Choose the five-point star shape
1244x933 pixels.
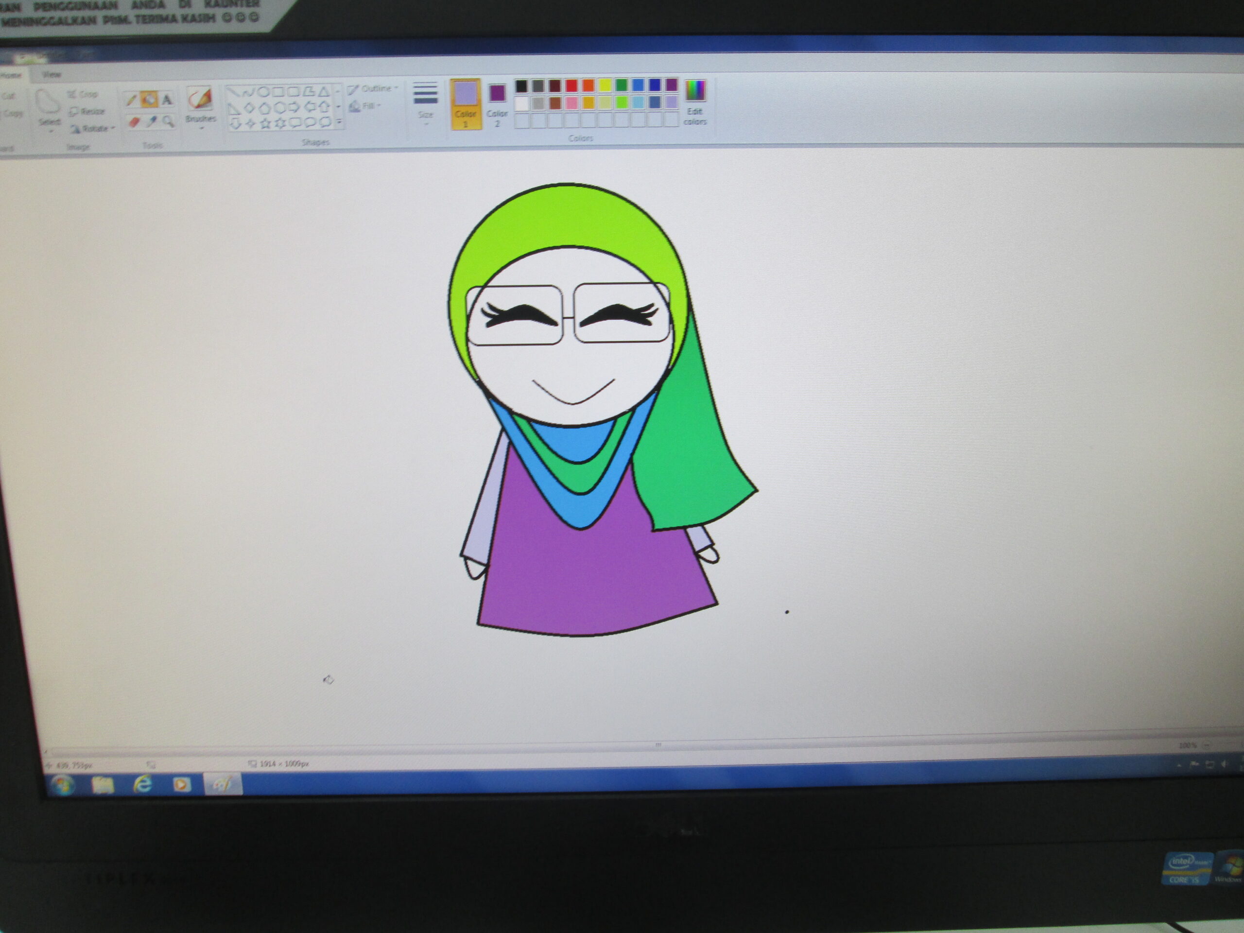[265, 123]
